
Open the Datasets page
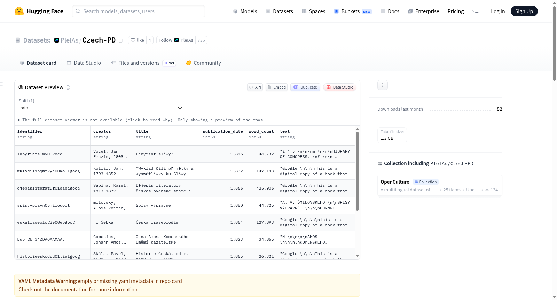(x=279, y=11)
